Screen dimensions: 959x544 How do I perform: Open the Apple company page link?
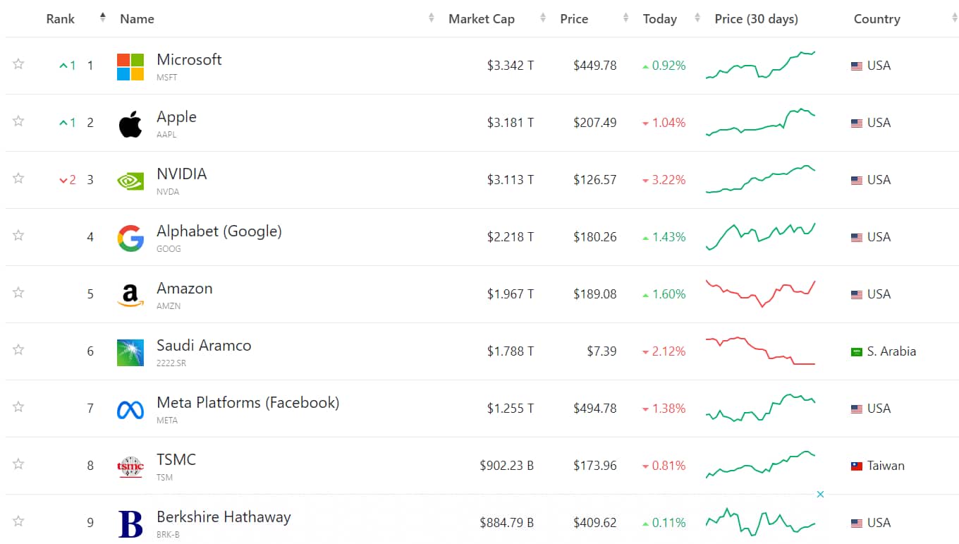pyautogui.click(x=176, y=116)
